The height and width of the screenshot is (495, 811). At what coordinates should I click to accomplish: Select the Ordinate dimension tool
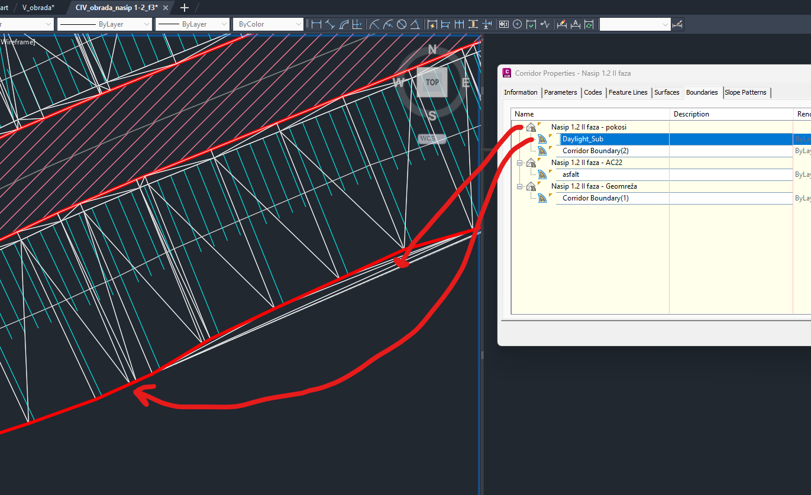[x=357, y=24]
